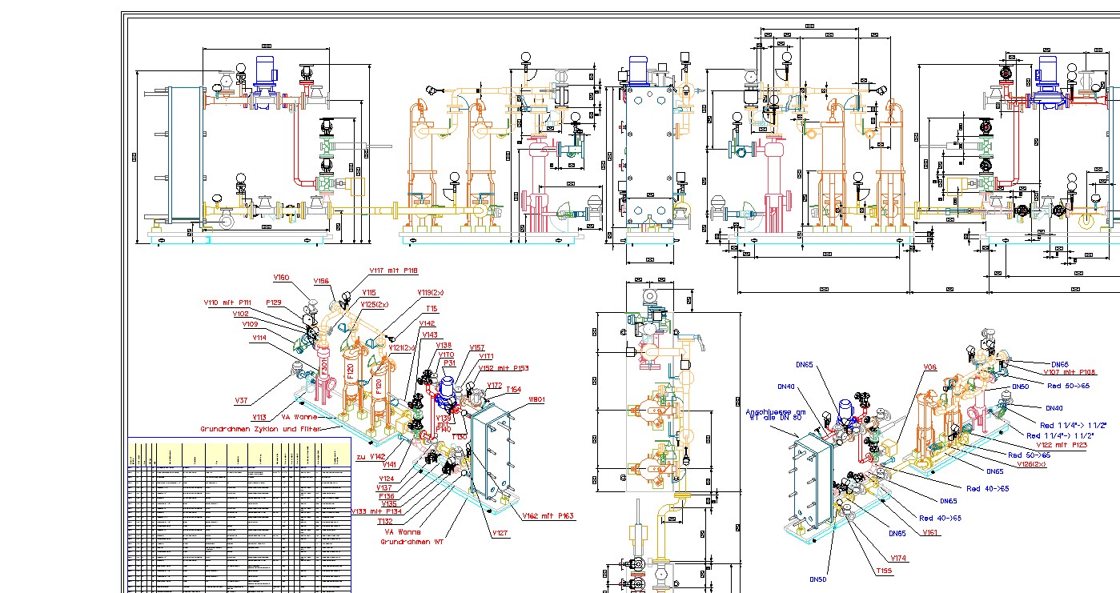The width and height of the screenshot is (1120, 593).
Task: Pick the F129 callout label
Action: (x=274, y=303)
